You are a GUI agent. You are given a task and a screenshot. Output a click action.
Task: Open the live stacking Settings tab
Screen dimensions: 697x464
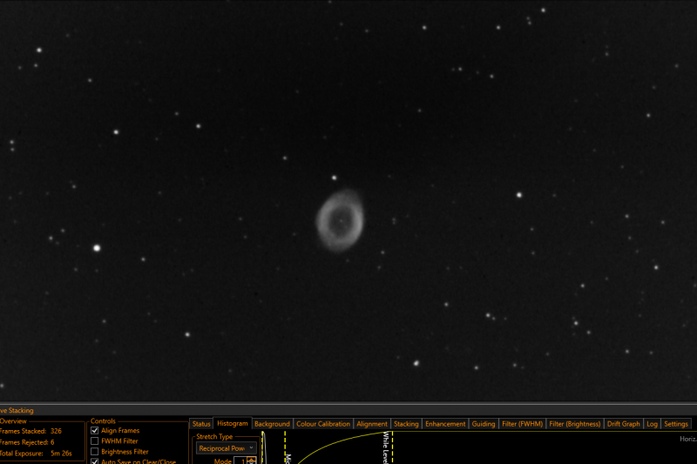(x=676, y=424)
